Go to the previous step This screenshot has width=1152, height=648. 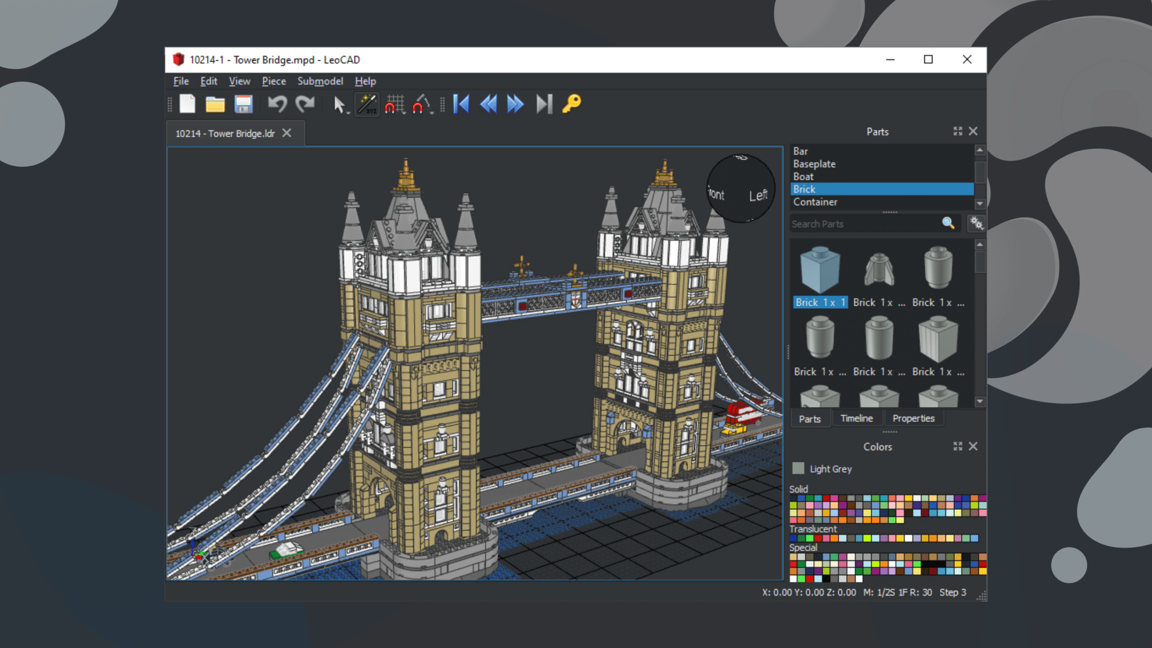click(x=488, y=104)
